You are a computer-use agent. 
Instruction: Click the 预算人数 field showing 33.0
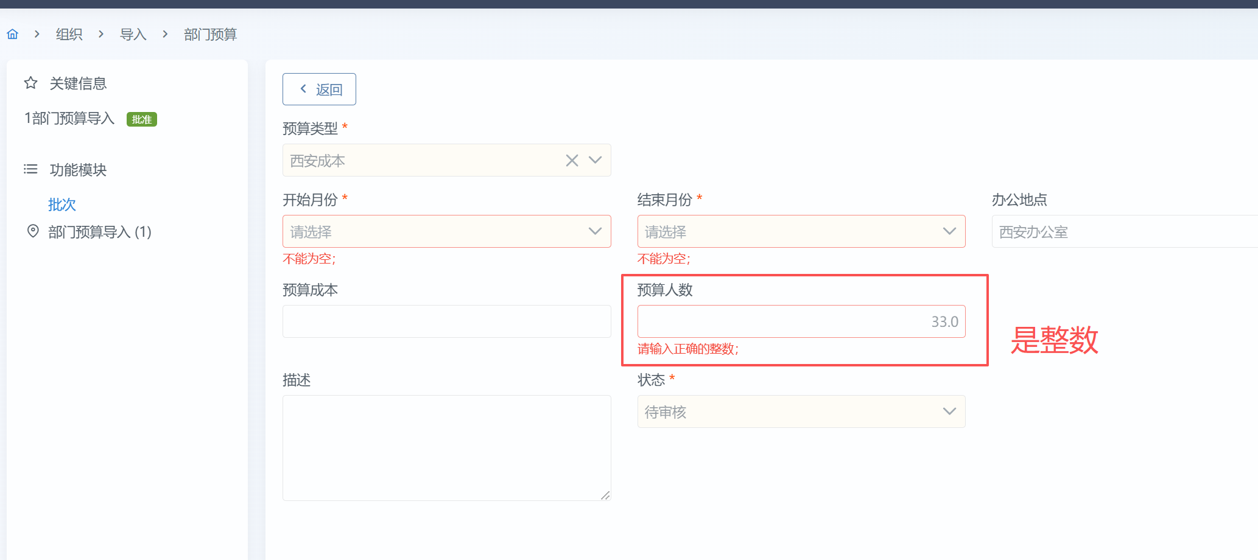(x=801, y=321)
